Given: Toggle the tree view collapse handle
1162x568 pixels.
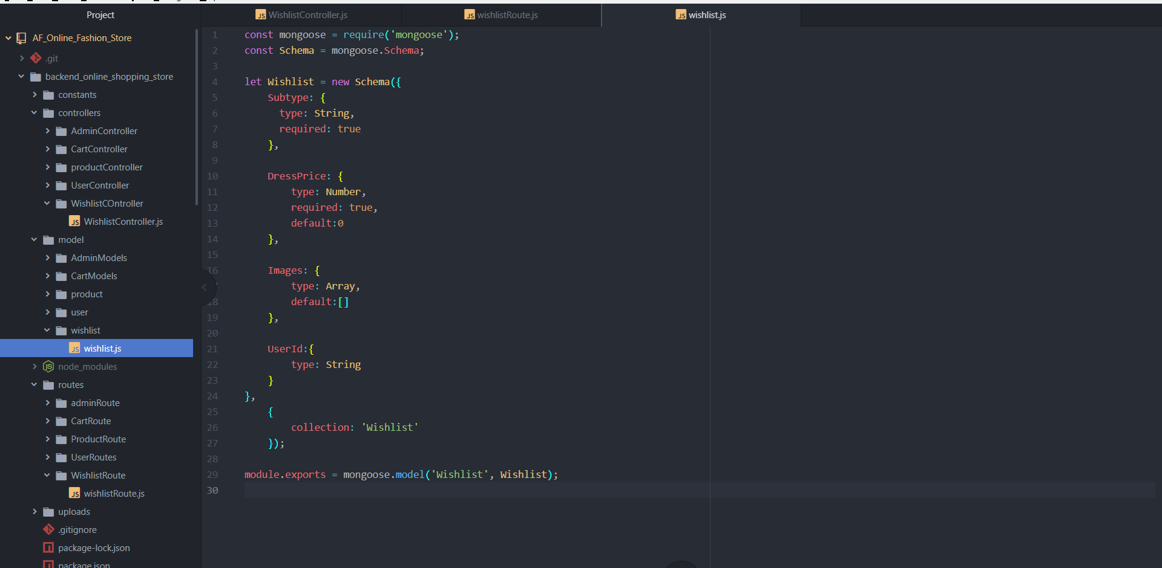Looking at the screenshot, I should pyautogui.click(x=205, y=288).
